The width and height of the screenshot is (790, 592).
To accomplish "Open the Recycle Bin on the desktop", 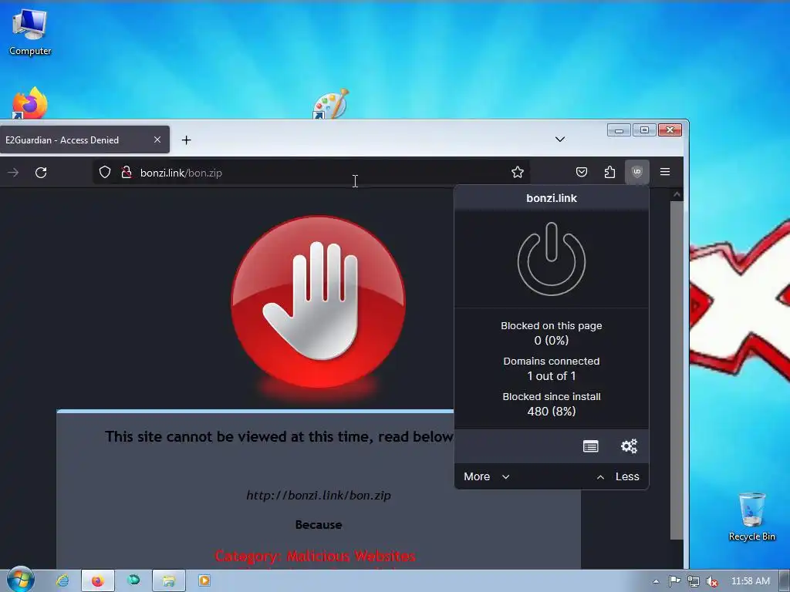I will click(x=751, y=516).
